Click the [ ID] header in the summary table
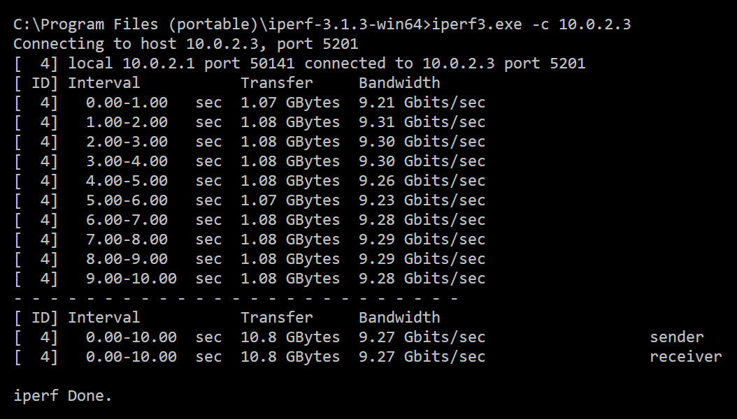The image size is (737, 419). [x=36, y=318]
